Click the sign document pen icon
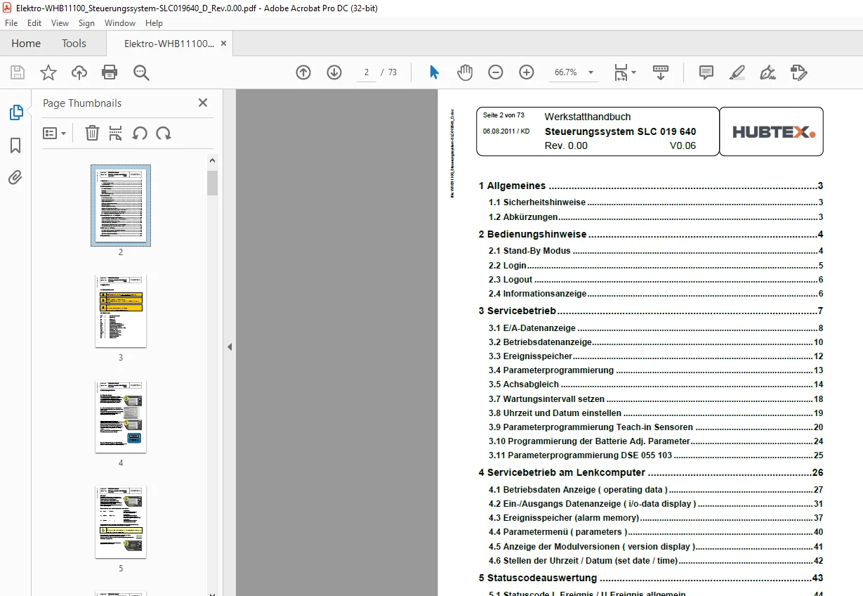863x596 pixels. pyautogui.click(x=768, y=72)
